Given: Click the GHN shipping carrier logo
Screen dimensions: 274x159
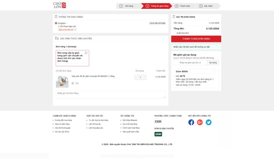Looking at the screenshot, I should [158, 134].
